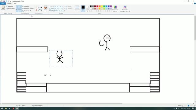Pick the purple color swatch

coord(111,6)
